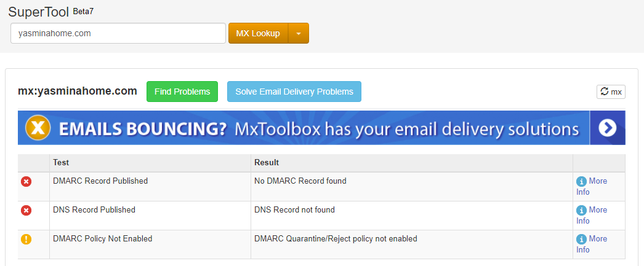Click the Result column header
The image size is (644, 266).
coord(267,163)
